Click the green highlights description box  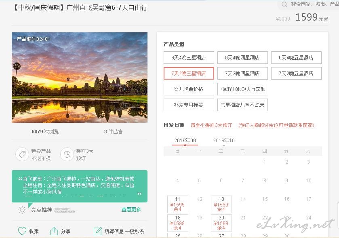point(80,186)
